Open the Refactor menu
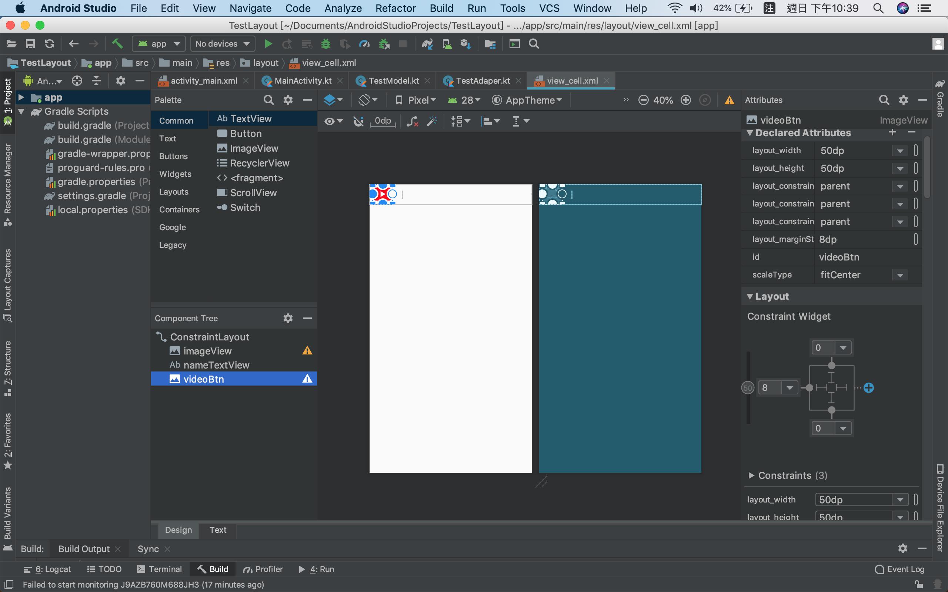Viewport: 948px width, 592px height. click(395, 8)
